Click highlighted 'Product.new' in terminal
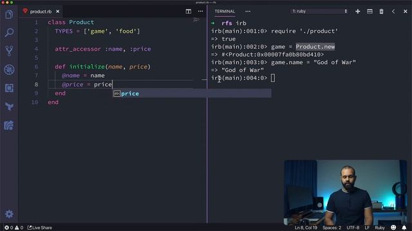Screen dimensions: 412x231 pos(315,47)
